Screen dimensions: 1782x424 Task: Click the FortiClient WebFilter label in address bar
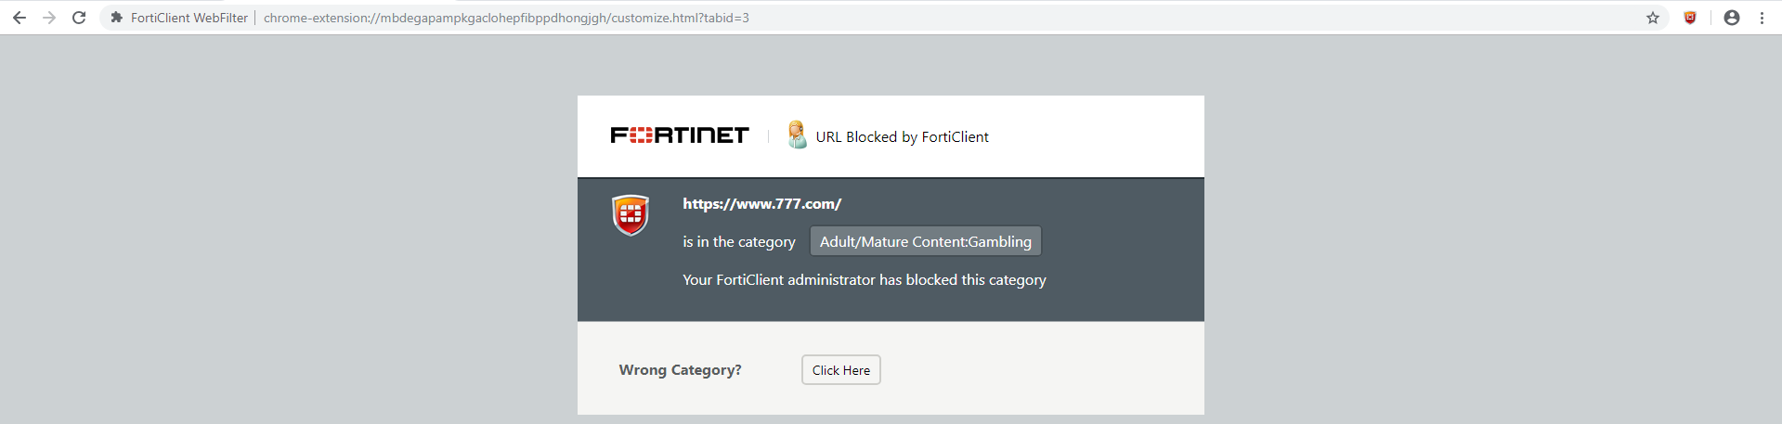[x=189, y=18]
